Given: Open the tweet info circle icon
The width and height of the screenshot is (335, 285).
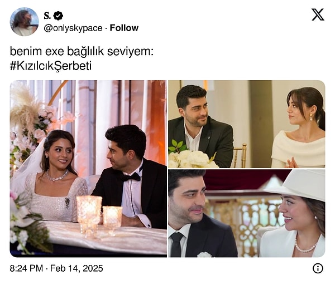Looking at the screenshot, I should [318, 268].
